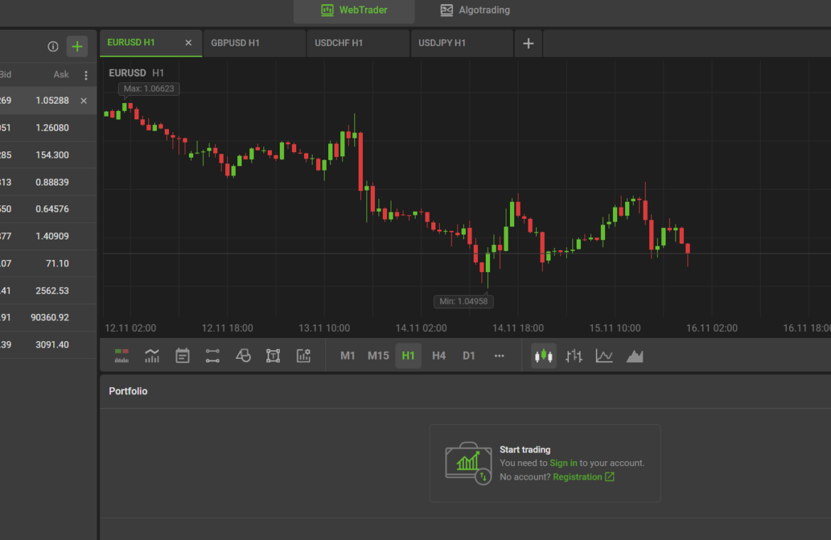The image size is (831, 540).
Task: Click the 15.11 10:00 time axis label
Action: coord(615,328)
